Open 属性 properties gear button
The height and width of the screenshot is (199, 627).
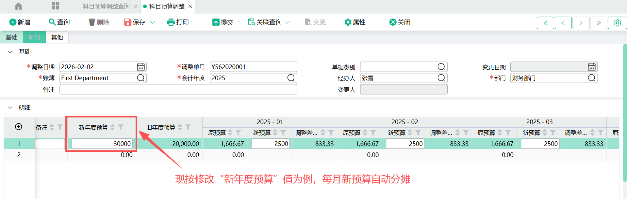tap(355, 22)
